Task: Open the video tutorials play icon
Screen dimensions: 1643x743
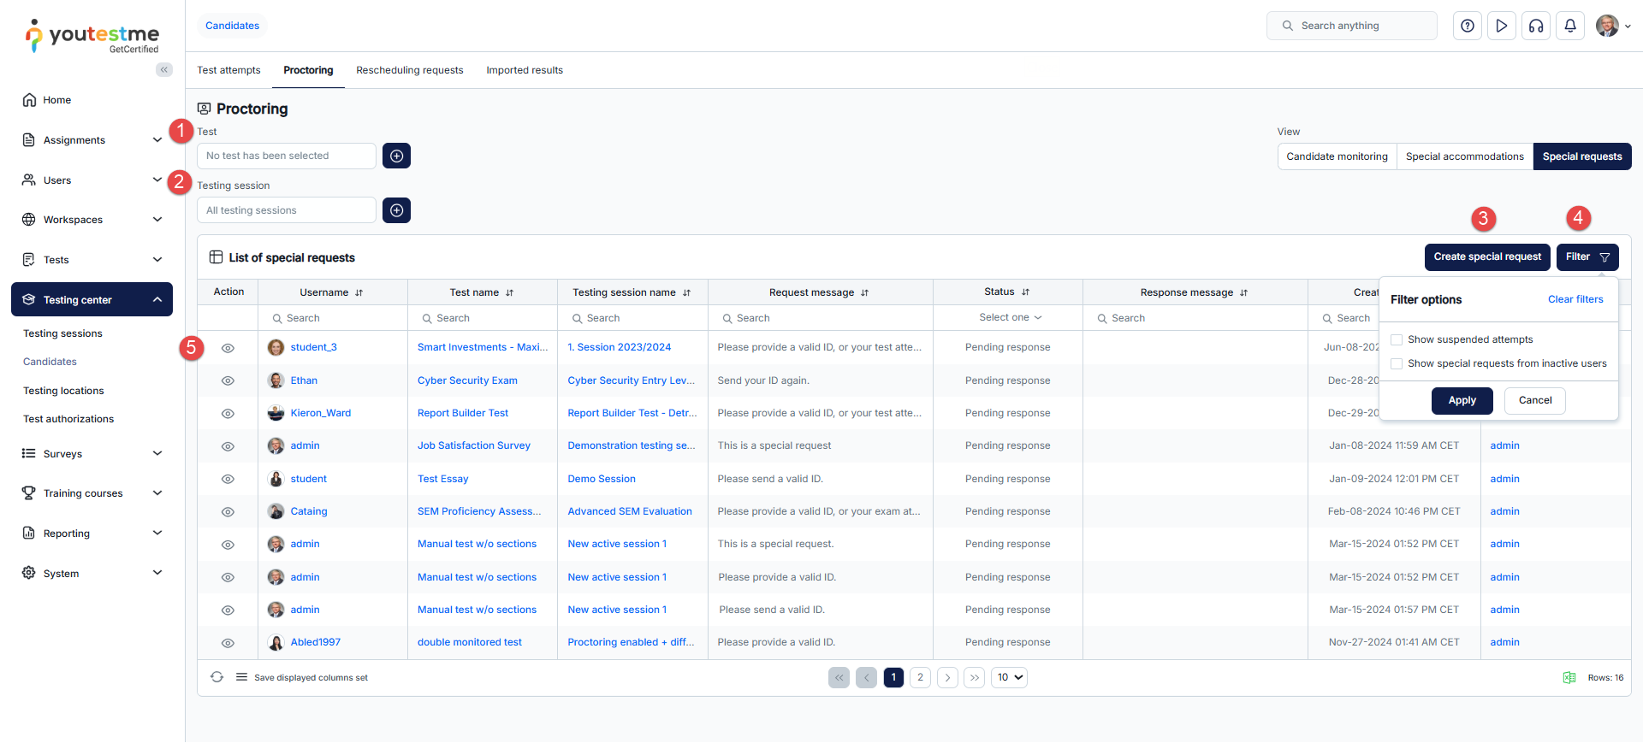Action: pyautogui.click(x=1501, y=26)
